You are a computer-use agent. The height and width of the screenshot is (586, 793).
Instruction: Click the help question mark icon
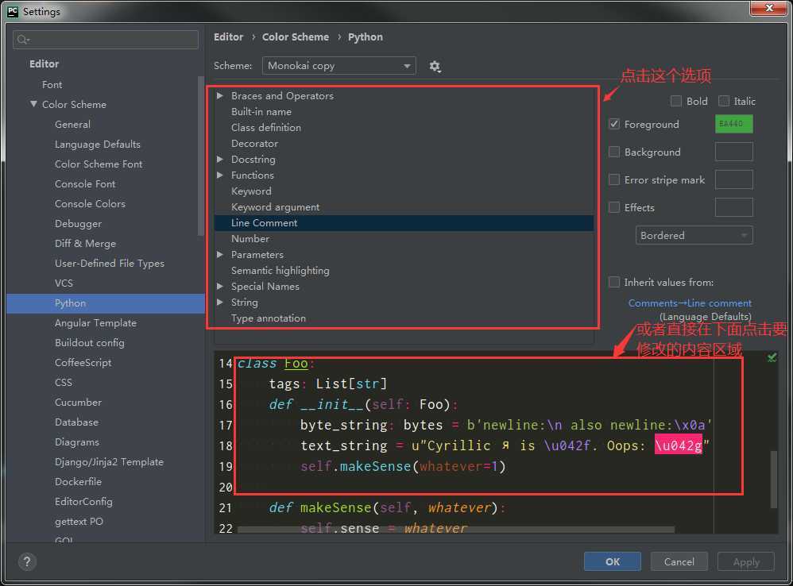point(26,561)
